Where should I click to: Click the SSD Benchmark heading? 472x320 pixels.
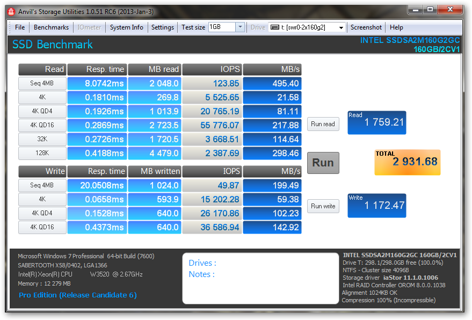coord(53,45)
